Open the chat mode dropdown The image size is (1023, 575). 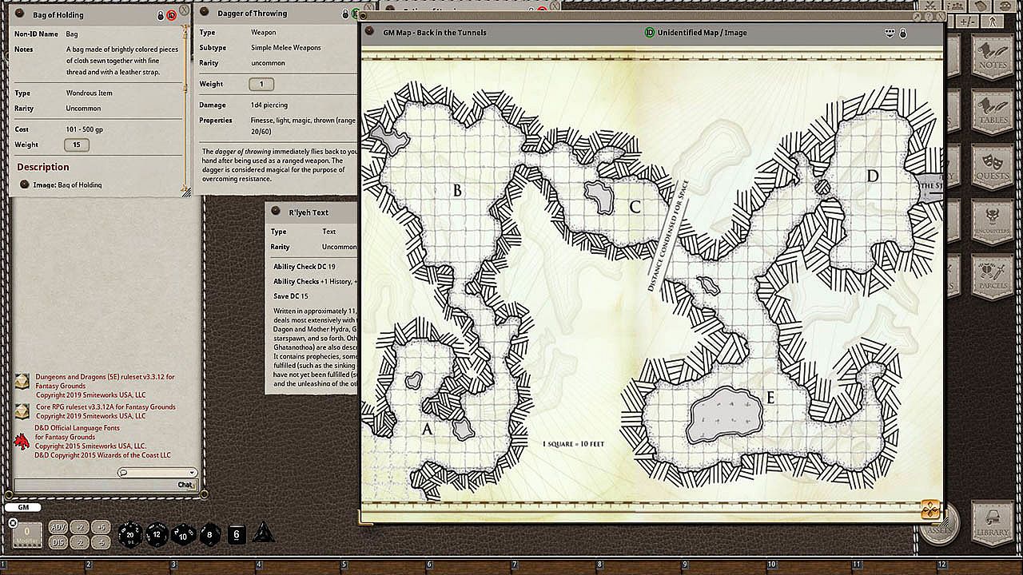[157, 473]
